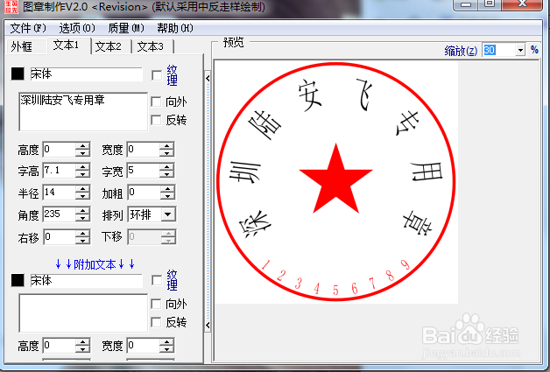Click the black color swatch under 附加文本
Image resolution: width=550 pixels, height=372 pixels.
18,280
